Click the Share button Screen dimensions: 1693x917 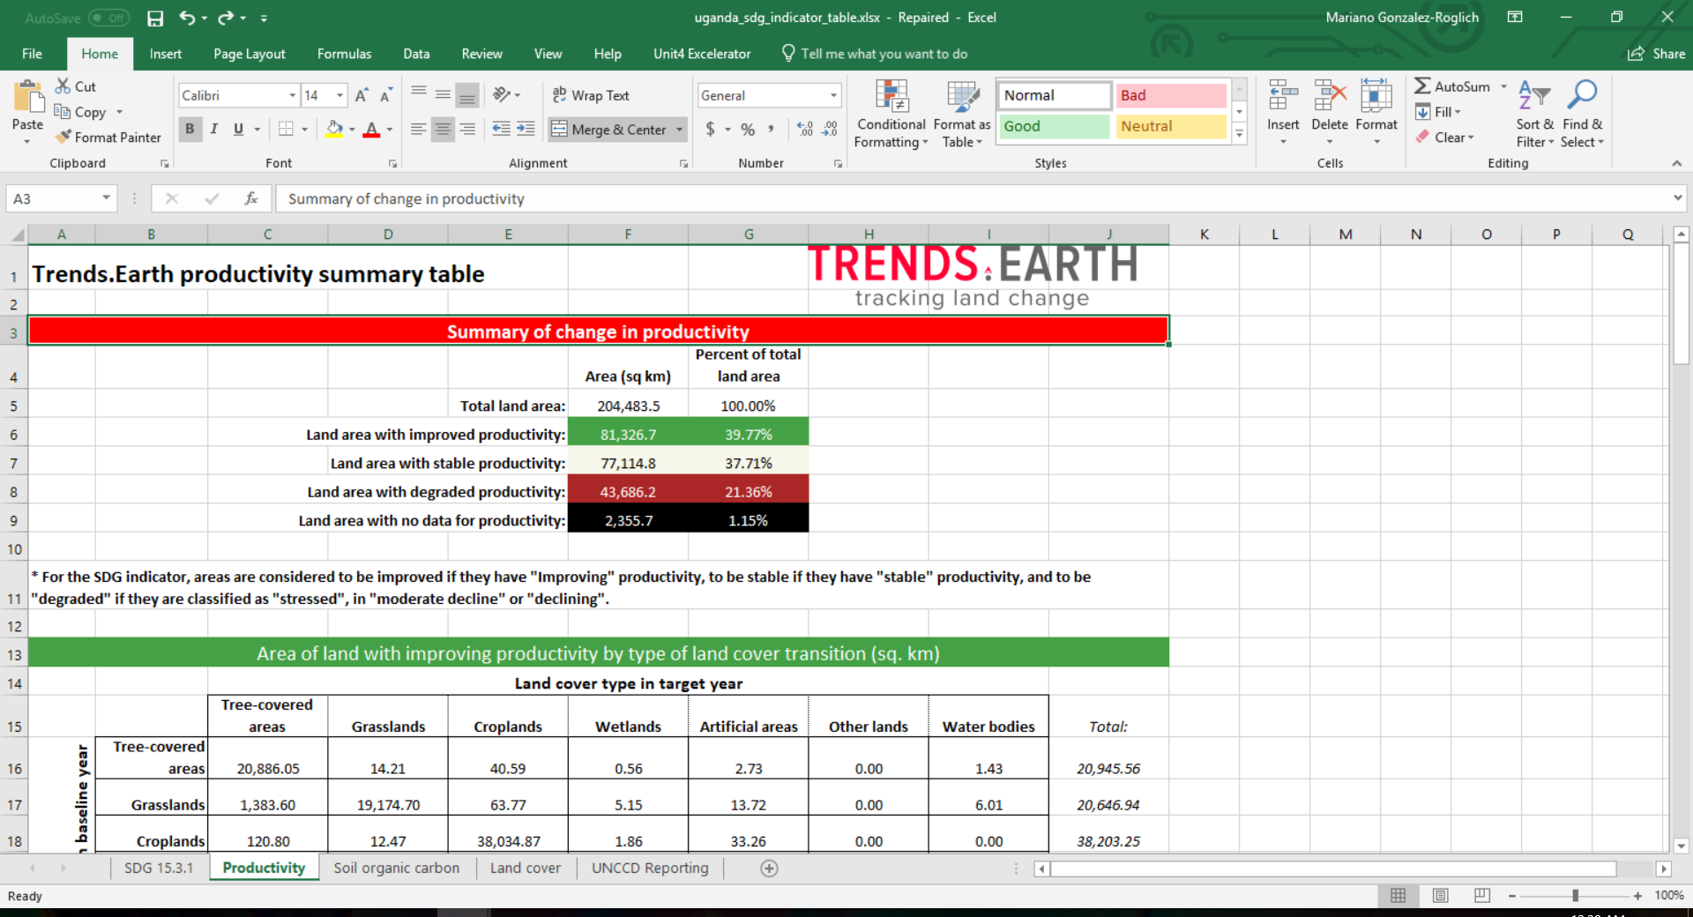(1656, 54)
